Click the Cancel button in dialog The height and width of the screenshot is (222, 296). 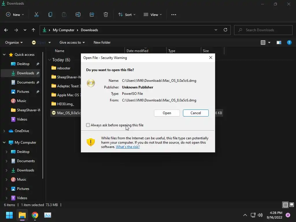(196, 113)
